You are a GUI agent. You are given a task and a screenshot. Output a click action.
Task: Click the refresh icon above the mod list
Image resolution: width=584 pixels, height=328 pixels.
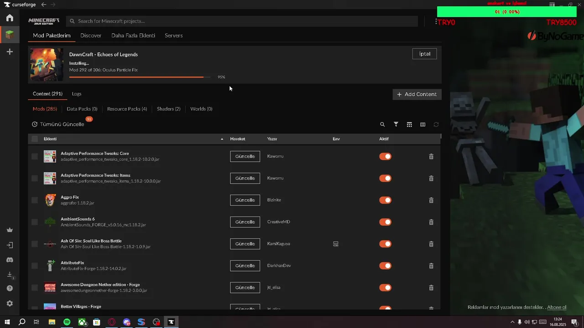point(436,124)
